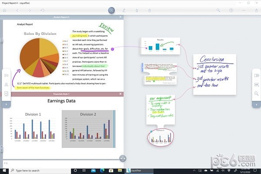
Task: Click the 'Earnings Data' slide title
Action: 61,101
